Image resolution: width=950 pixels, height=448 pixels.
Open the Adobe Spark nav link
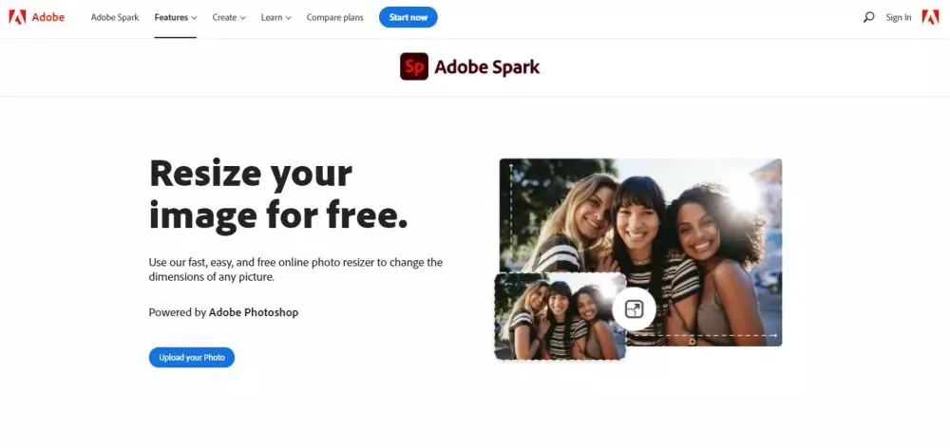click(x=115, y=17)
